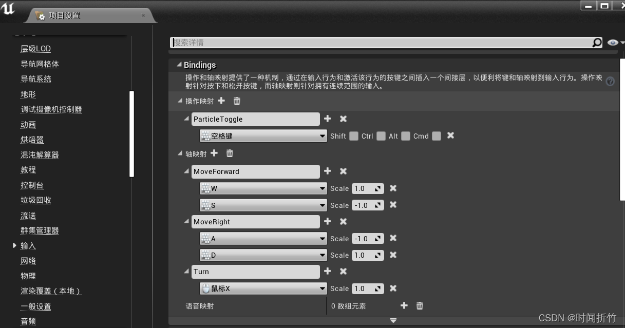Remove the W key binding
This screenshot has height=328, width=625.
click(x=393, y=188)
